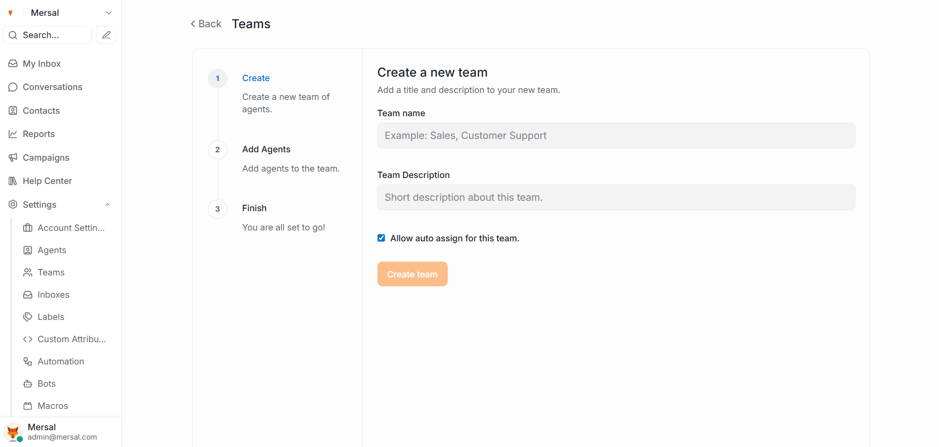Open the Help Center
The height and width of the screenshot is (447, 939).
47,180
